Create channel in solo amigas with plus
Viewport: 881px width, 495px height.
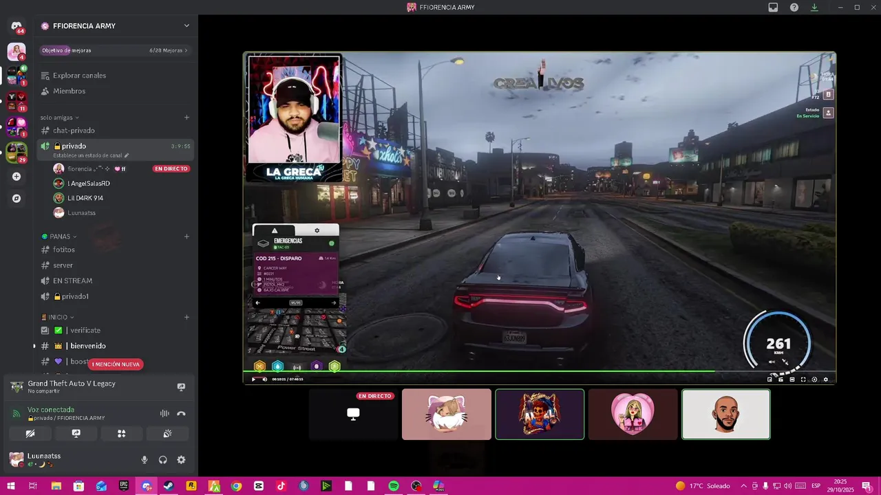tap(187, 118)
